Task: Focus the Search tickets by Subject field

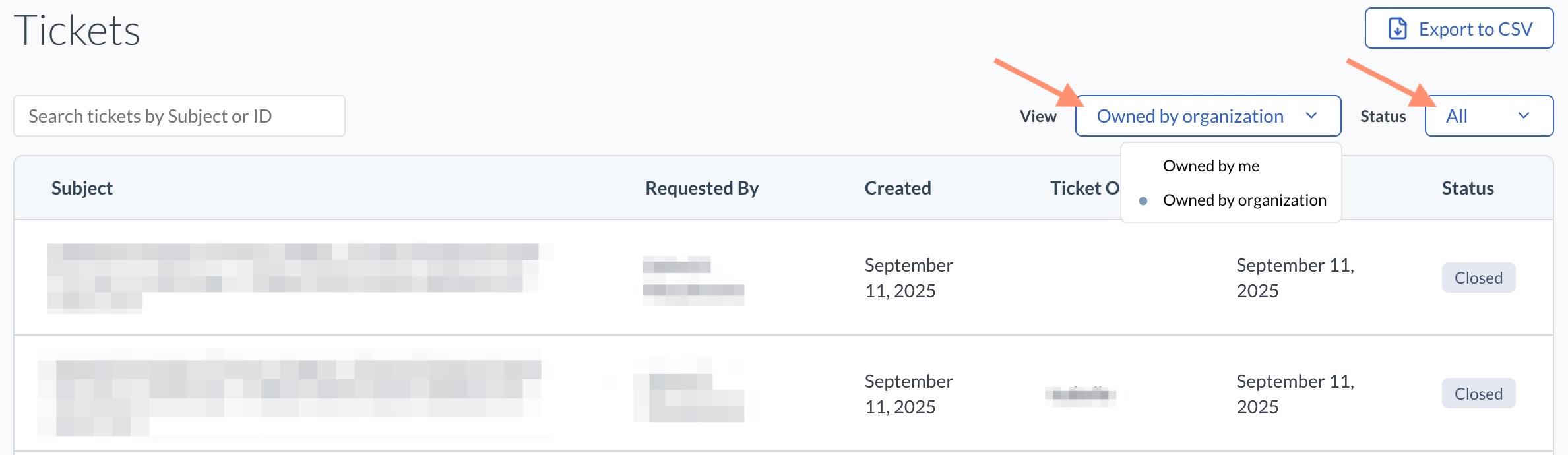Action: 179,116
